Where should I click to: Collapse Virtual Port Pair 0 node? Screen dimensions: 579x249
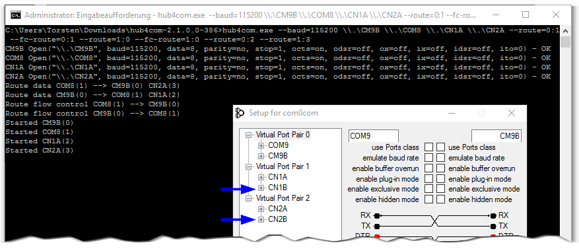[x=248, y=135]
